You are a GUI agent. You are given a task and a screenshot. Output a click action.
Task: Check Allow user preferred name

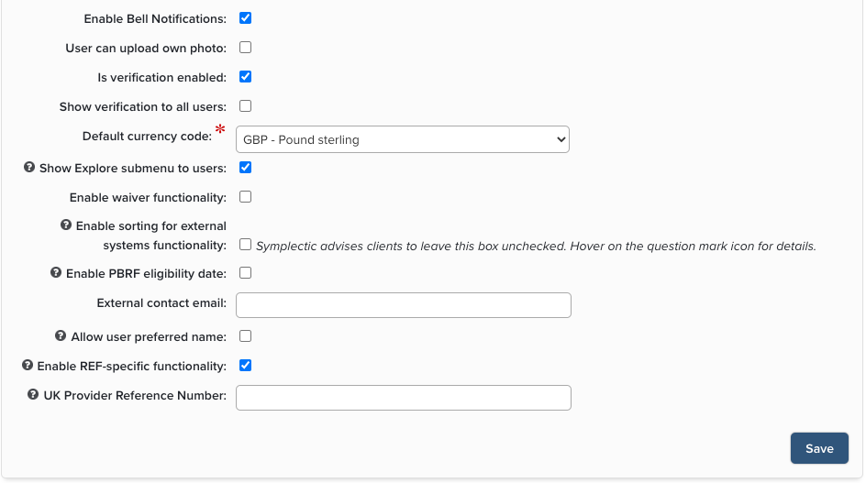[x=245, y=336]
